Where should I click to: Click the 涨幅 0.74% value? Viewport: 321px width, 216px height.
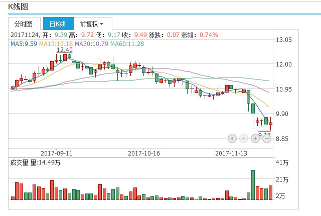(209, 35)
